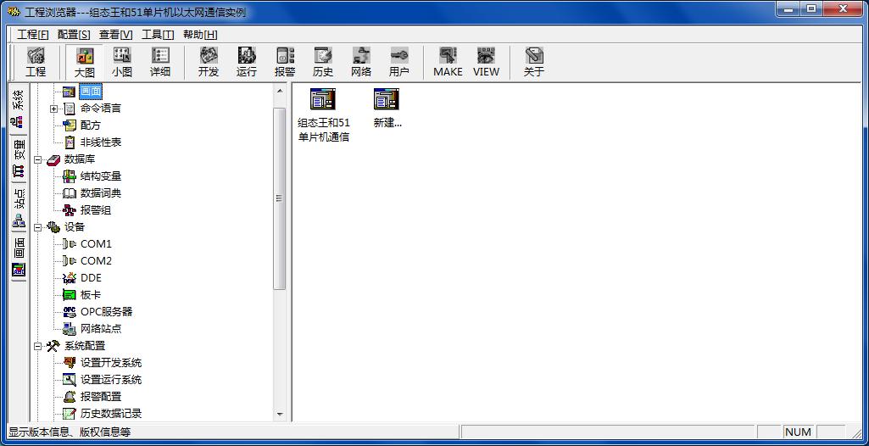This screenshot has height=446, width=869.
Task: Switch to 小图 small icon view
Action: pyautogui.click(x=122, y=62)
